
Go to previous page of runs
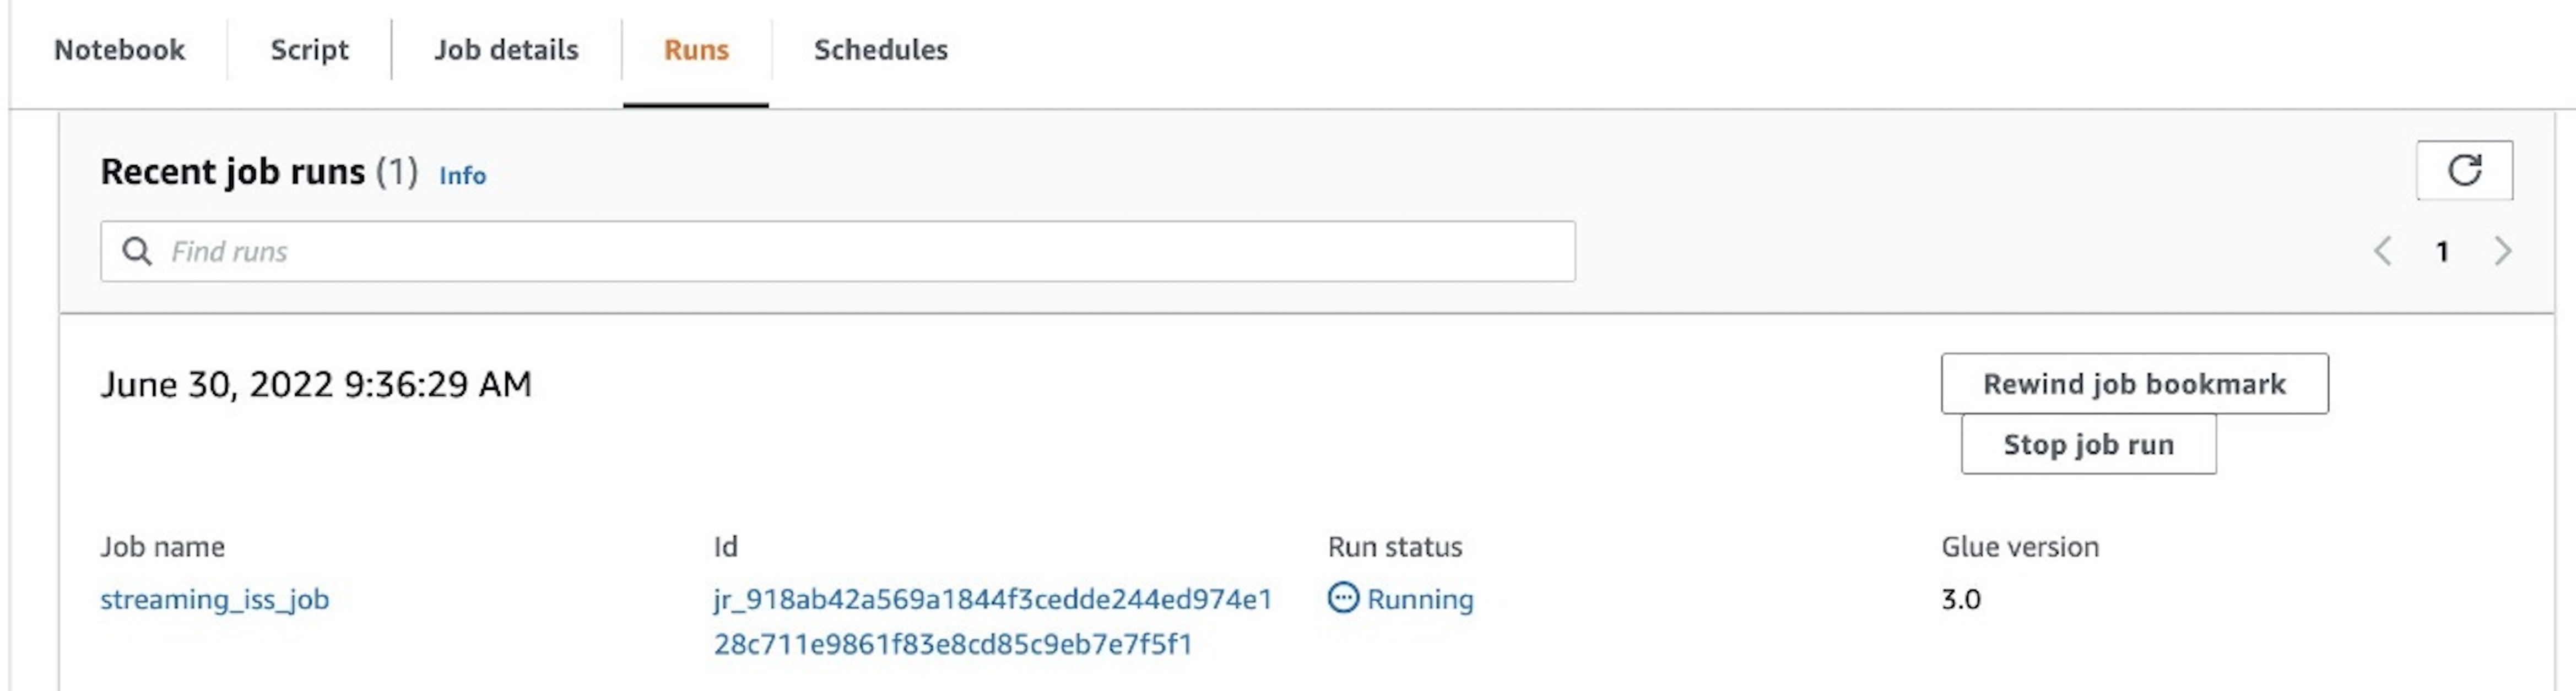[x=2383, y=251]
